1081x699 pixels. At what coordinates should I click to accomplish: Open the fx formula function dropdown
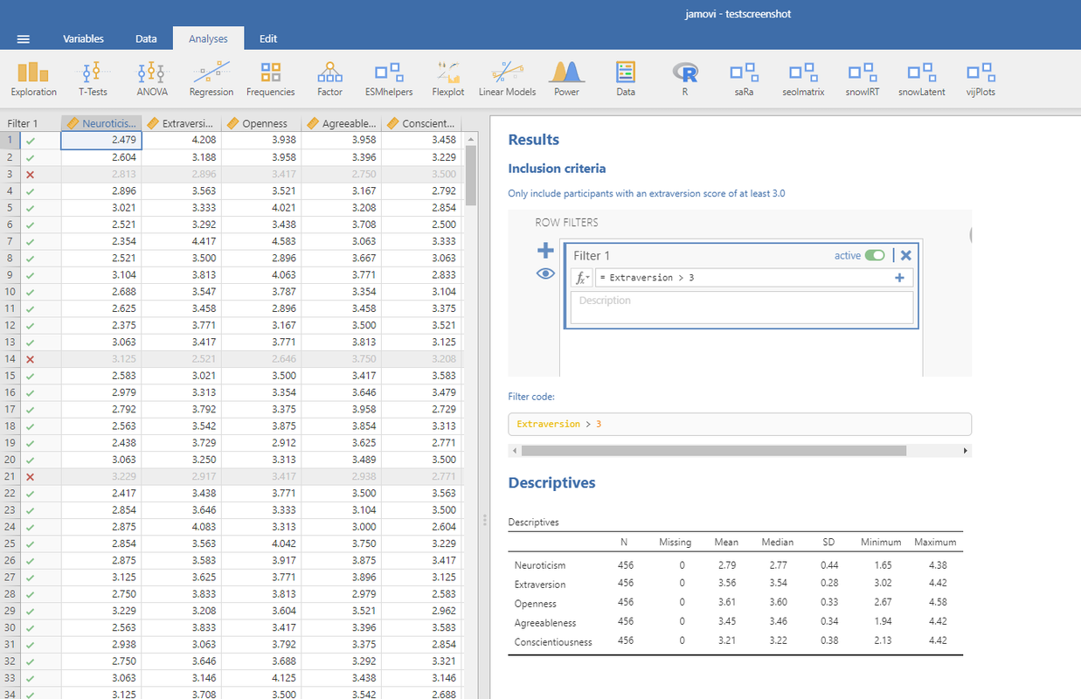tap(581, 277)
